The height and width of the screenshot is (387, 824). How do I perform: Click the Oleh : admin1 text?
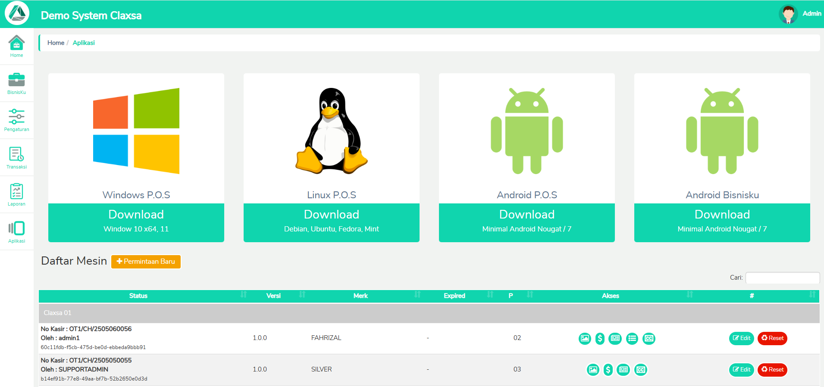(x=60, y=338)
